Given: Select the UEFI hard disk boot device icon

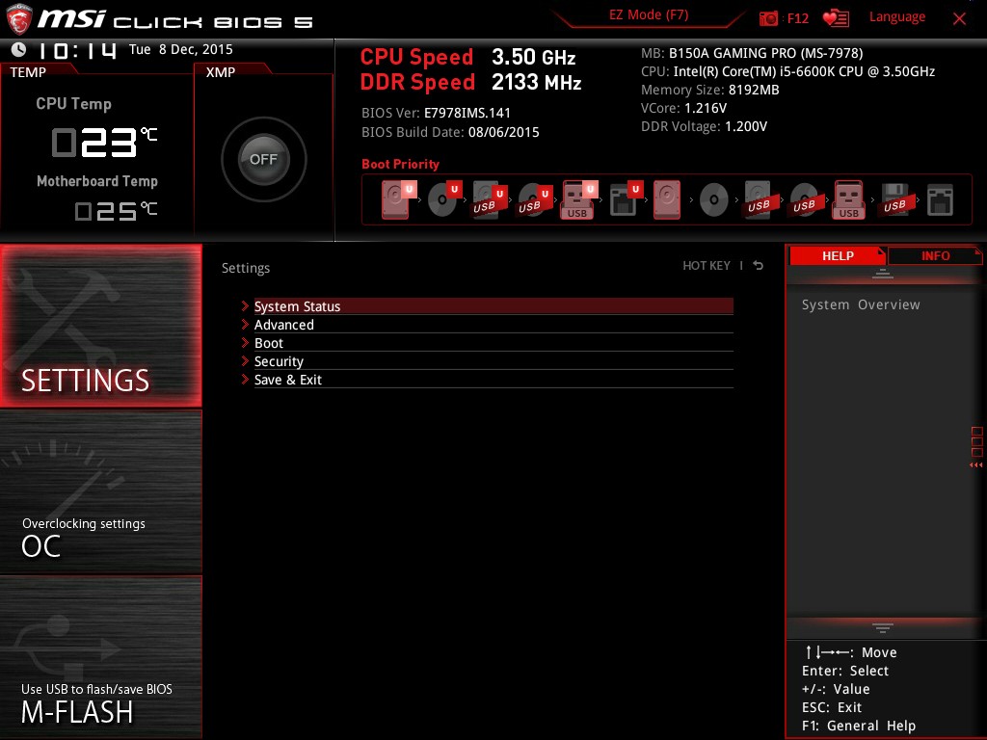Looking at the screenshot, I should (x=397, y=199).
